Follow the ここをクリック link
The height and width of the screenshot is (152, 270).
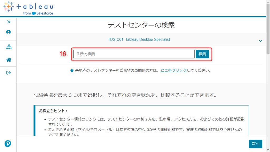(x=173, y=70)
